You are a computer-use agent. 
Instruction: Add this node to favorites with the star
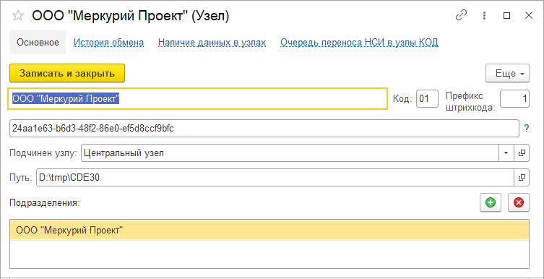point(18,16)
